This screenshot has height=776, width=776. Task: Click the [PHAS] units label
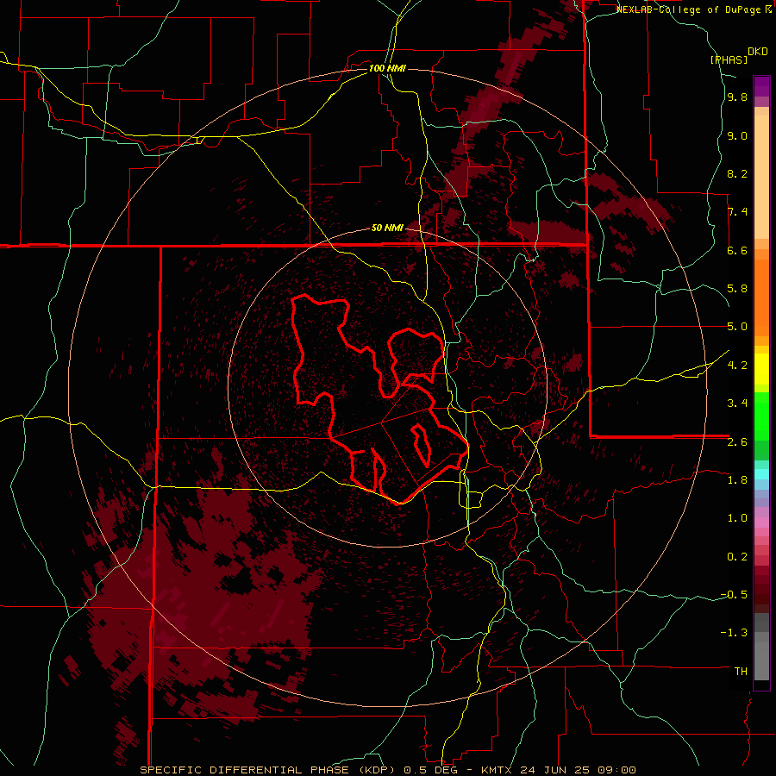coord(729,60)
